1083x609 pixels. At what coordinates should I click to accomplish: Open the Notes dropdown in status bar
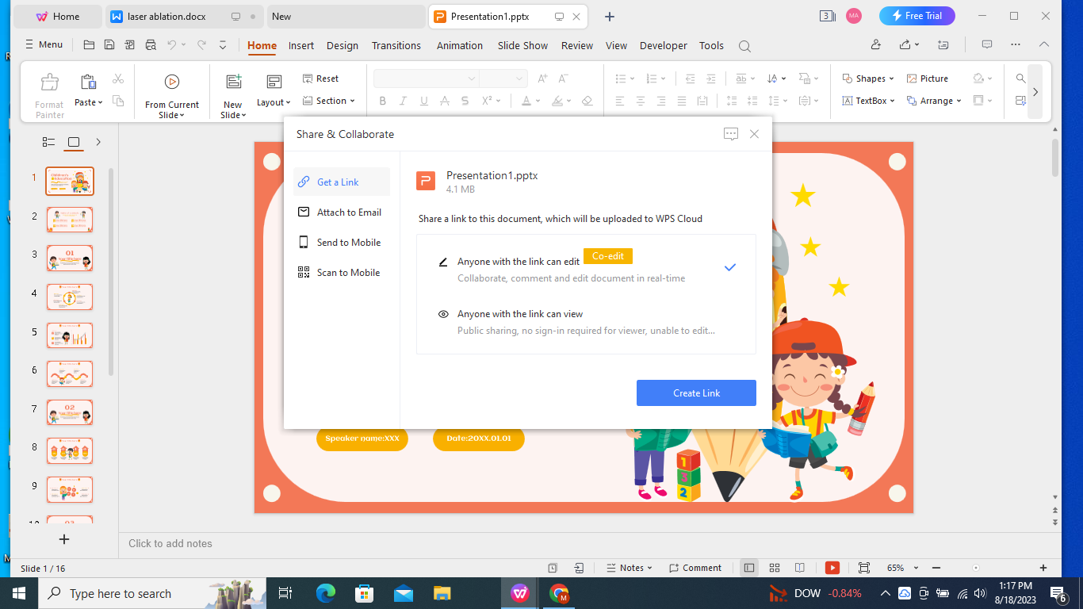click(629, 567)
